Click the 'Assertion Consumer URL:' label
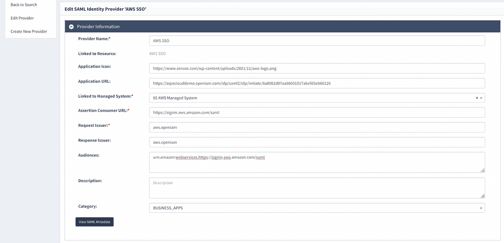Image resolution: width=504 pixels, height=243 pixels. pos(104,110)
